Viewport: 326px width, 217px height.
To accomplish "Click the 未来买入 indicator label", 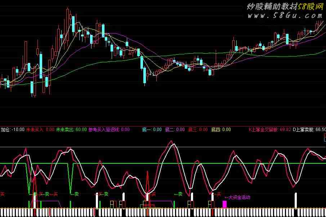I will 35,130.
